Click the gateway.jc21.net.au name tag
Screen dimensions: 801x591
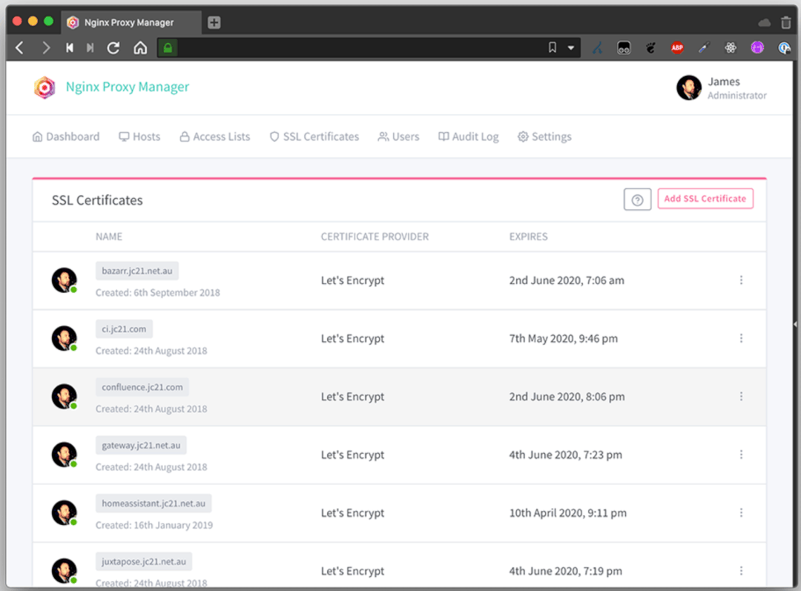click(141, 445)
